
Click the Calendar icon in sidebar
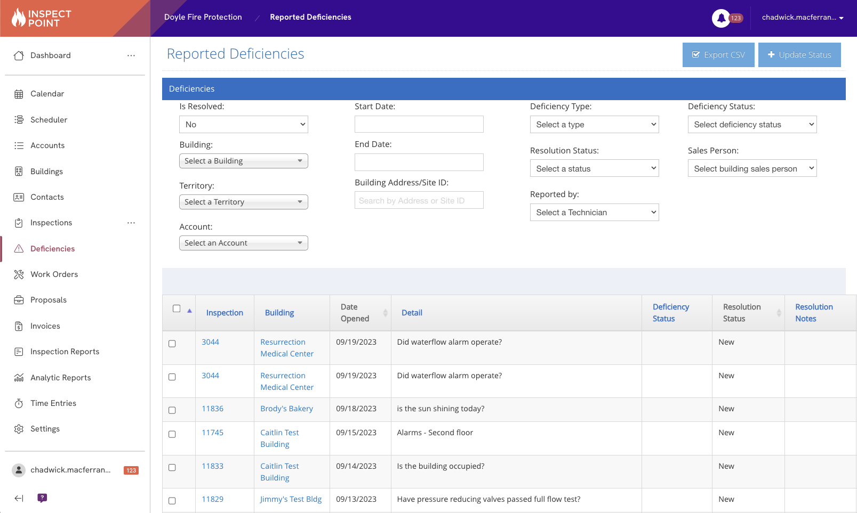(x=19, y=94)
